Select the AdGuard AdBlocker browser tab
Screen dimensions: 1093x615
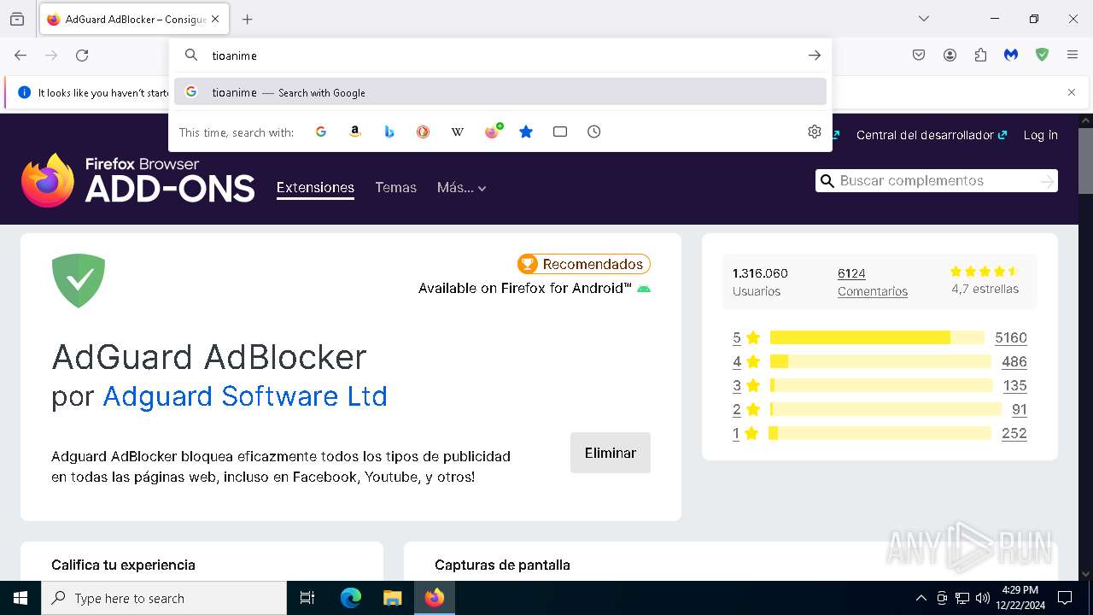(134, 19)
